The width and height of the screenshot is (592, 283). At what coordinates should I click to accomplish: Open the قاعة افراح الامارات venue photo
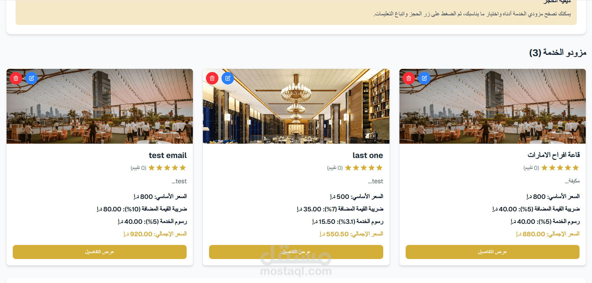(493, 106)
